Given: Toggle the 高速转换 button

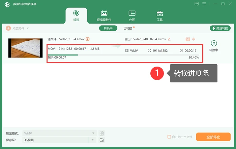Looking at the screenshot, I should click(x=220, y=28).
